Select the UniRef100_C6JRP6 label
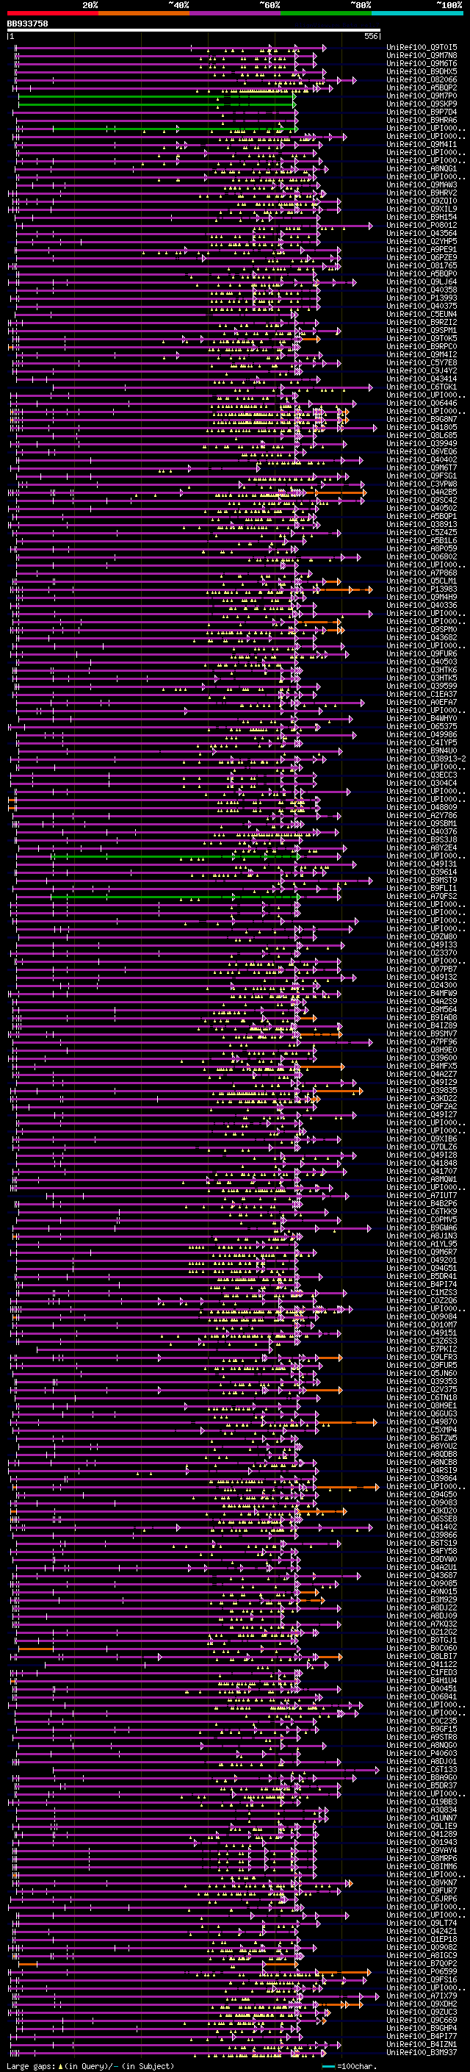This screenshot has height=2072, width=470. coord(422,1899)
